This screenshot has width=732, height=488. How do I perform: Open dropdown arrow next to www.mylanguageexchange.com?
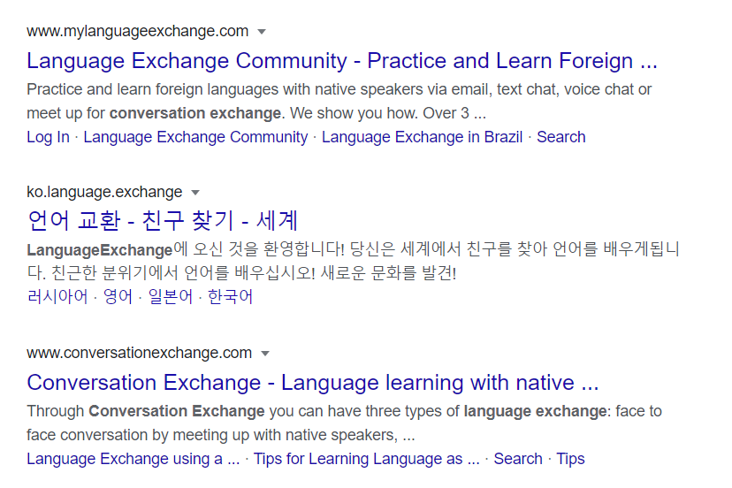tap(262, 32)
